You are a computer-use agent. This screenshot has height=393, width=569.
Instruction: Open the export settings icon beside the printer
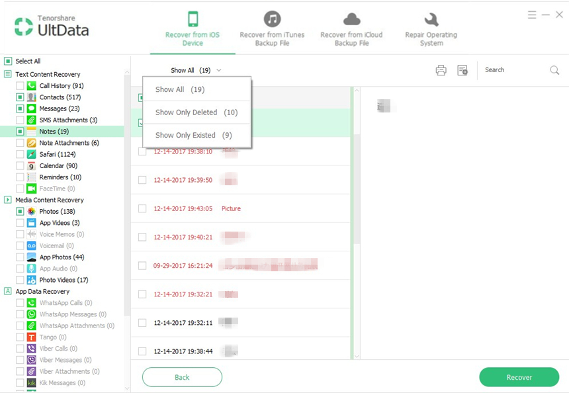[x=462, y=70]
